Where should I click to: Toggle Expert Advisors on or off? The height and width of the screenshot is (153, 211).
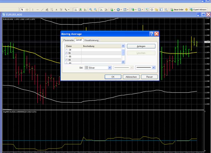pyautogui.click(x=198, y=9)
